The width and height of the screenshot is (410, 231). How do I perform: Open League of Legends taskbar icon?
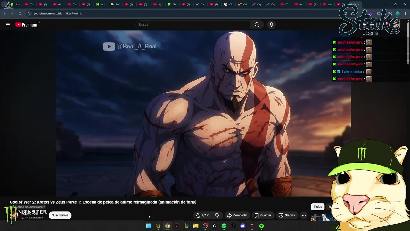click(186, 226)
